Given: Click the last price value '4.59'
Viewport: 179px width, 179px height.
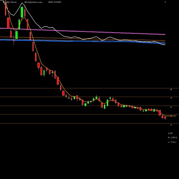Looking at the screenshot, I should (170, 133).
